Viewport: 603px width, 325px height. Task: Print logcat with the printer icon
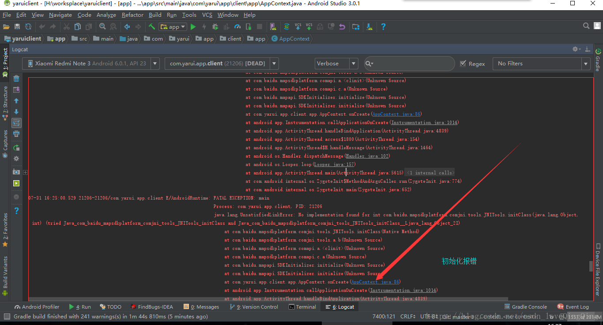pyautogui.click(x=16, y=134)
